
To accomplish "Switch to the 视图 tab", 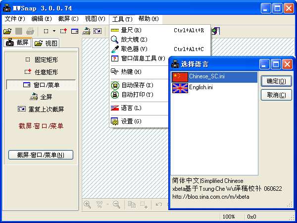I will [46, 43].
